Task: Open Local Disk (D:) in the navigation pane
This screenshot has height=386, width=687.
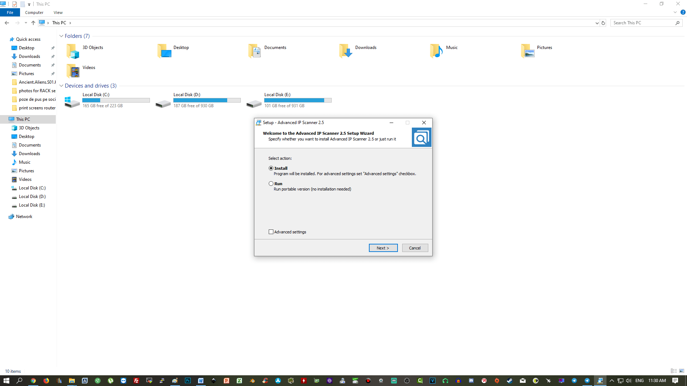Action: (x=32, y=197)
